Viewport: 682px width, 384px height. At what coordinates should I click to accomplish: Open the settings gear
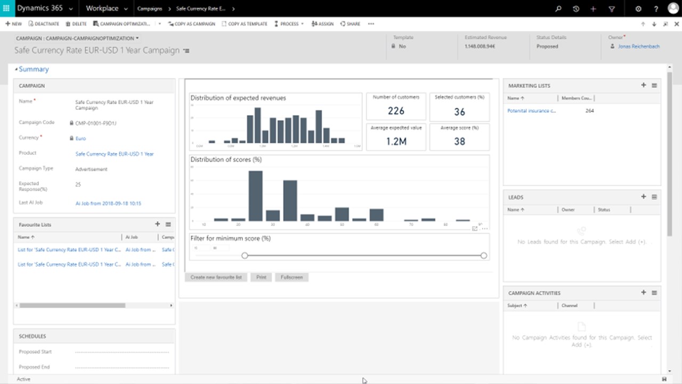pyautogui.click(x=638, y=9)
